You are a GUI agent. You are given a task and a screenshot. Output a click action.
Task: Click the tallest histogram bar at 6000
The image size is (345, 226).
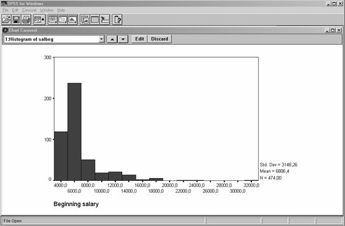(74, 132)
